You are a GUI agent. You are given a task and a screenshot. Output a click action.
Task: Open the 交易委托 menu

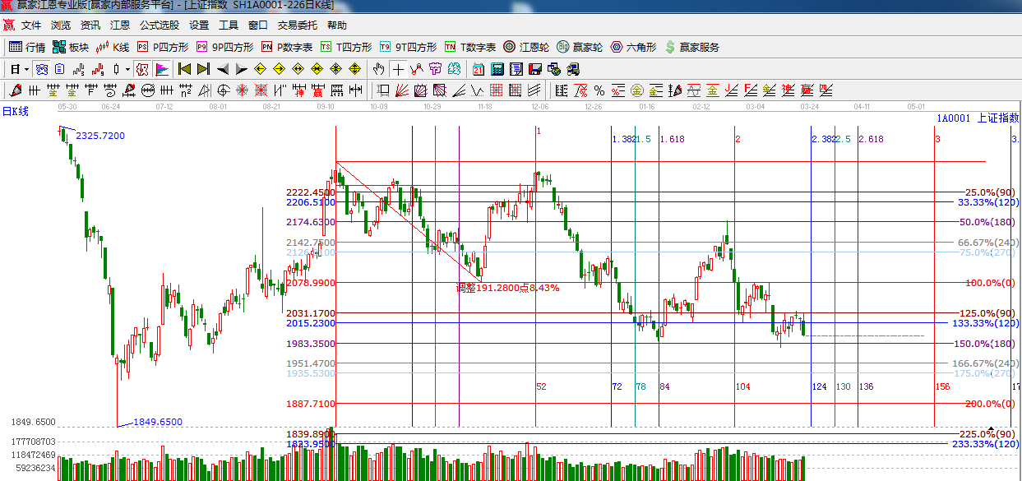(297, 25)
